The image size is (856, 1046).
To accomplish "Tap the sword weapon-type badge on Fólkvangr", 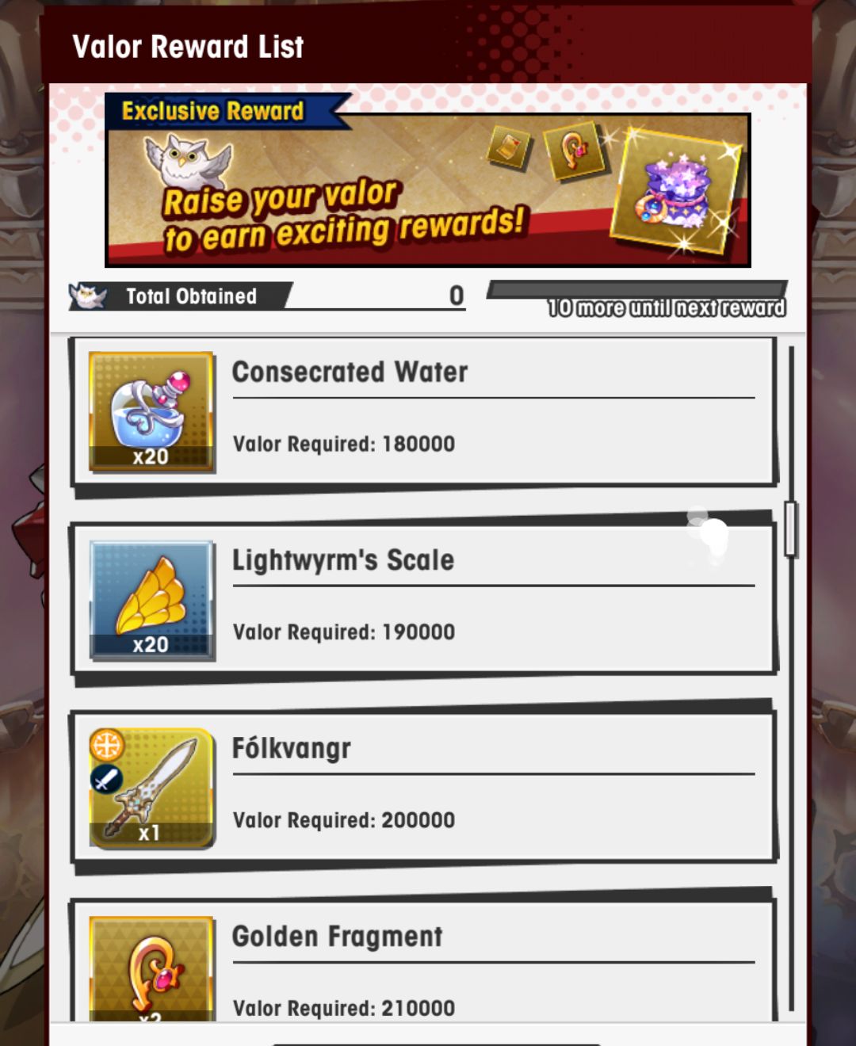I will (x=105, y=780).
